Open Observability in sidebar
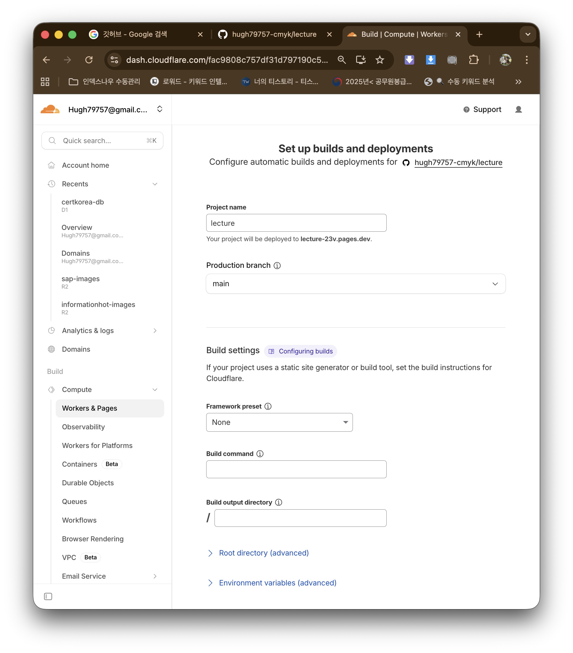573x653 pixels. click(x=83, y=427)
